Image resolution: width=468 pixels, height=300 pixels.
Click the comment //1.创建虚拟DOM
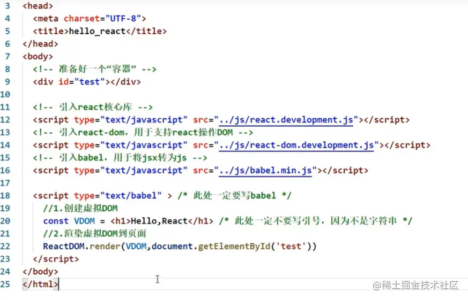[80, 209]
